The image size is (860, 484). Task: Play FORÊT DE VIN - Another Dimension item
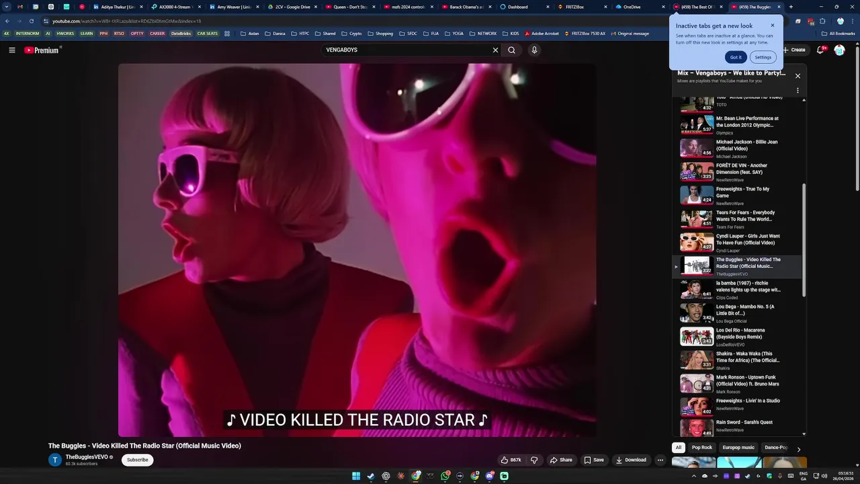tap(737, 172)
